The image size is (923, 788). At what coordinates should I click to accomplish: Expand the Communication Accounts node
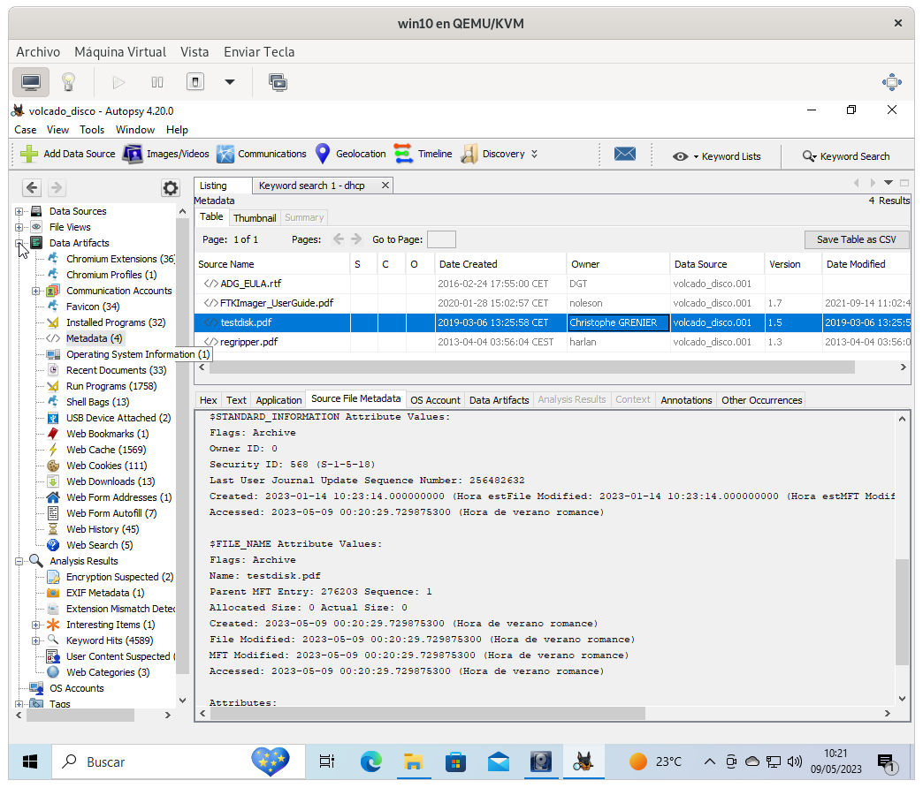click(36, 291)
